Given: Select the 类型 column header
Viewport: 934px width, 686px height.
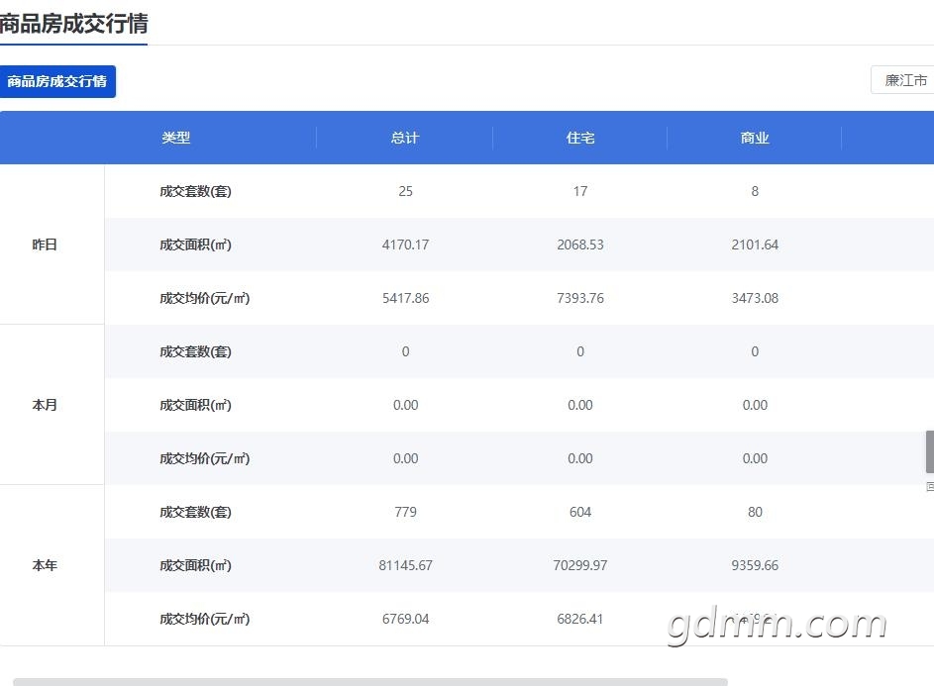Looking at the screenshot, I should tap(175, 138).
